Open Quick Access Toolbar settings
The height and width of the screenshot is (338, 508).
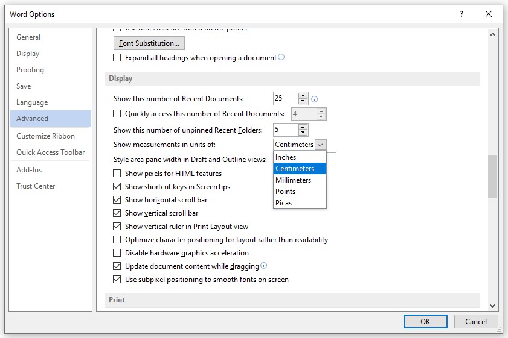[x=50, y=152]
